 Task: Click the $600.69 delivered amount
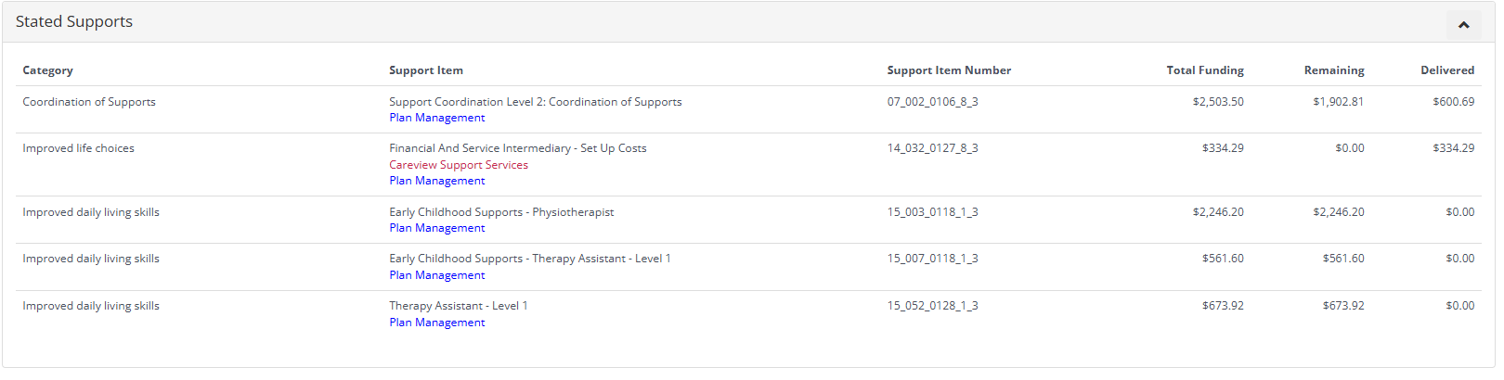pos(1453,102)
